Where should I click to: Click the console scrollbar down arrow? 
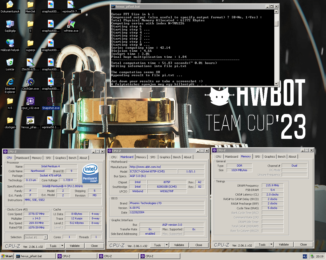(276, 84)
